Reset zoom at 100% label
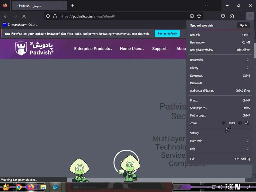Image resolution: width=256 pixels, height=192 pixels. pos(232,123)
